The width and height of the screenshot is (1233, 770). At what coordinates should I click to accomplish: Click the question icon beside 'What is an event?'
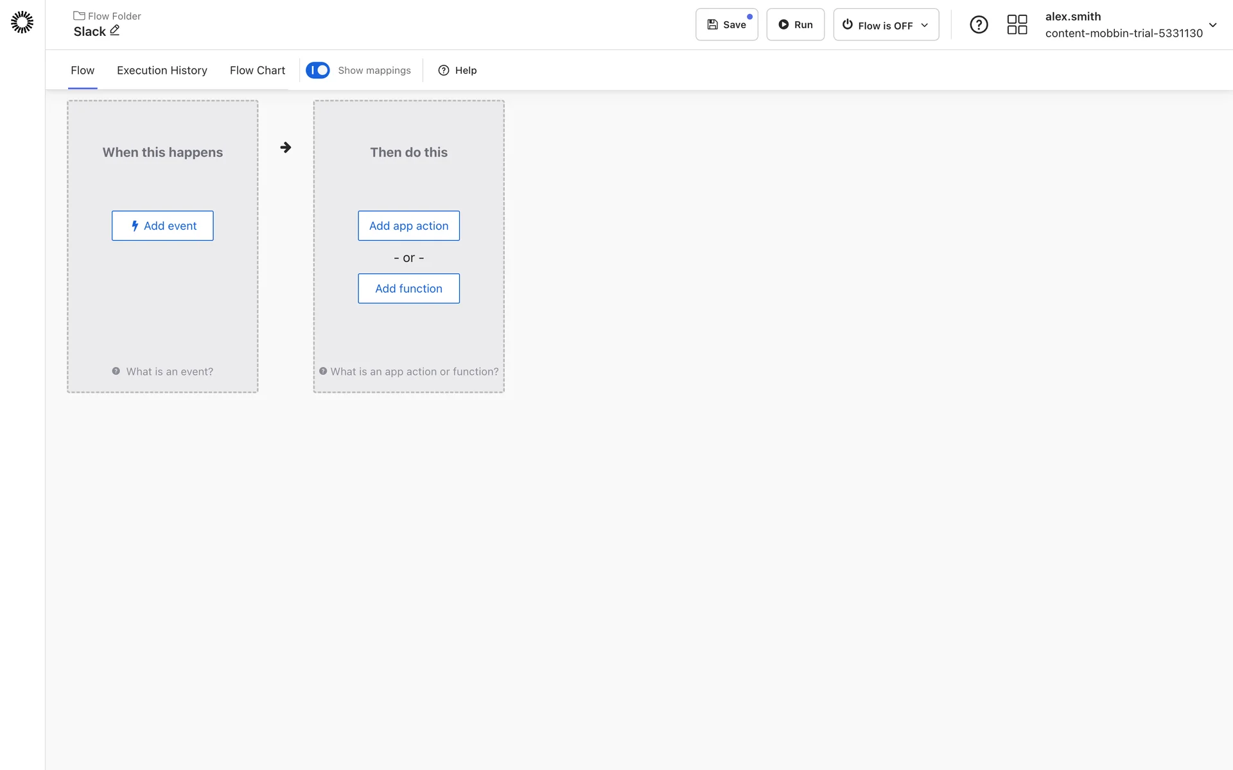coord(116,372)
